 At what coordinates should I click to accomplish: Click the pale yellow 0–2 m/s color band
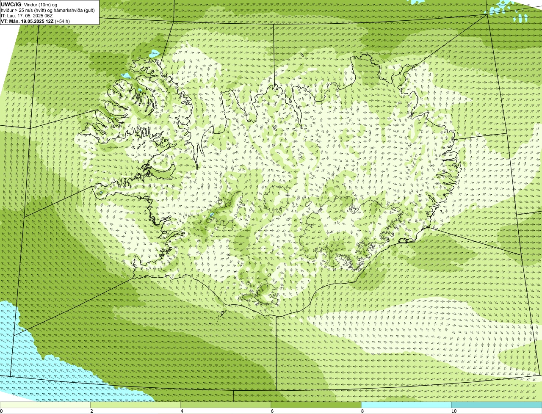[x=45, y=405]
